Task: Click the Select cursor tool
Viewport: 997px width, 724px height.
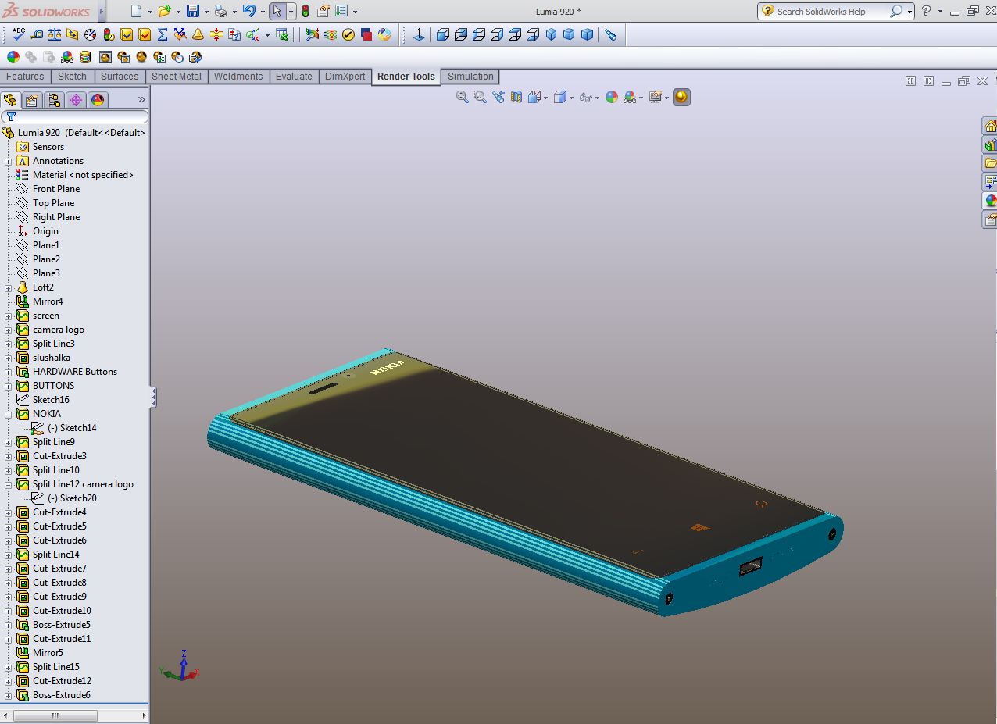Action: pos(277,11)
